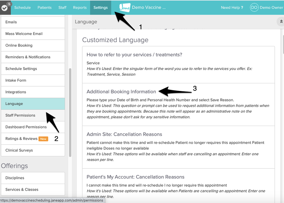Collapse the Language panel with the double-chevron button
284x203 pixels.
(280, 22)
